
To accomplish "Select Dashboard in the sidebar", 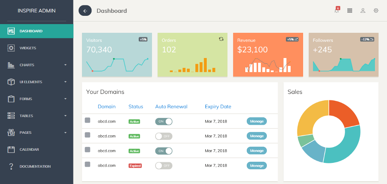I will coord(31,31).
